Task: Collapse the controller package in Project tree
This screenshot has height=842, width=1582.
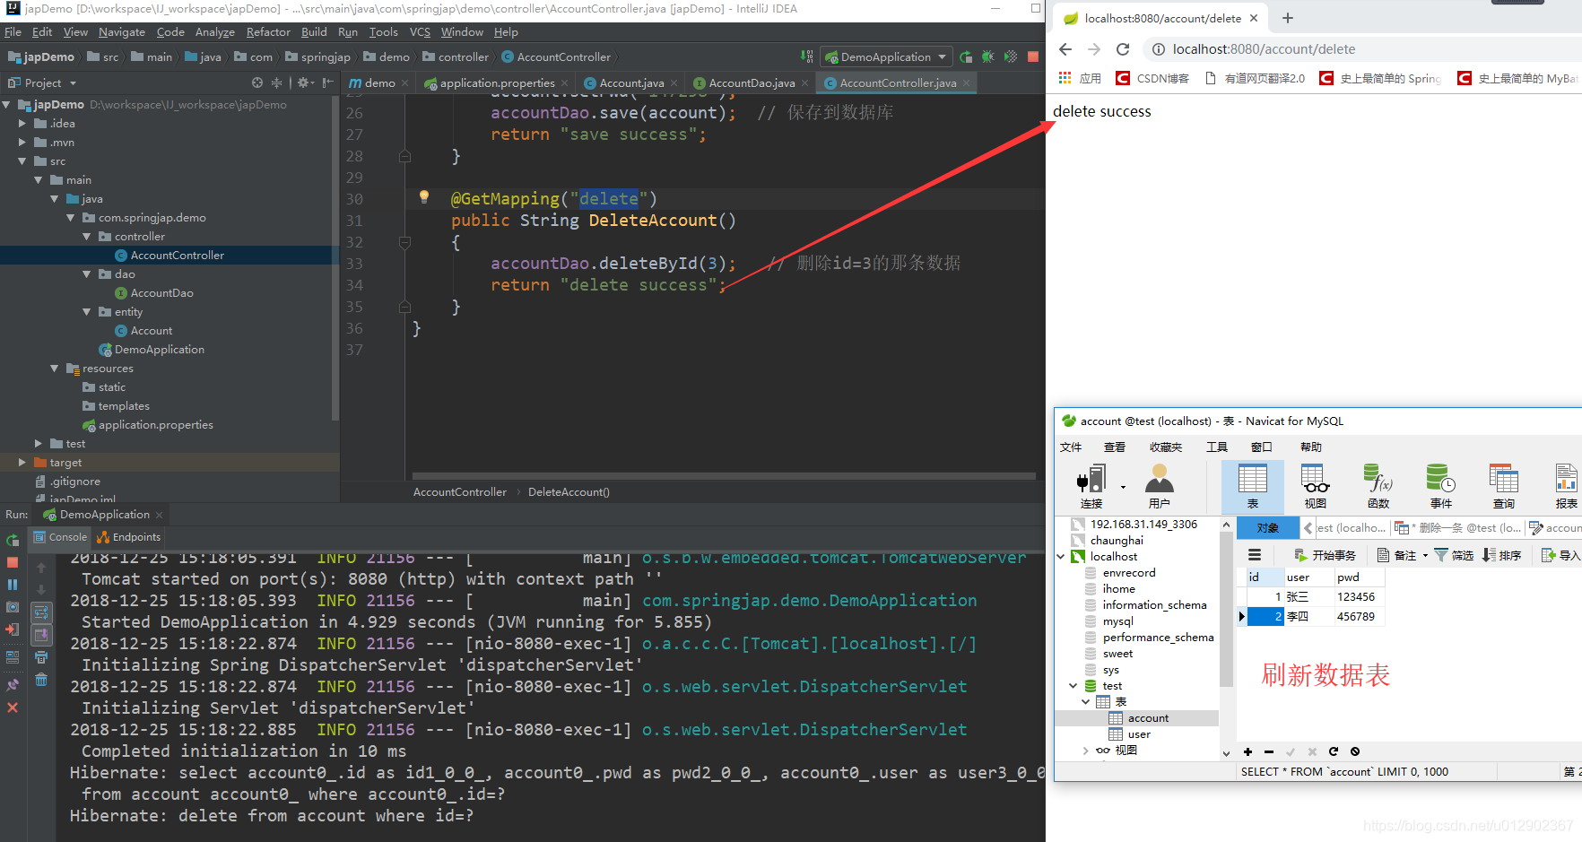Action: point(87,237)
